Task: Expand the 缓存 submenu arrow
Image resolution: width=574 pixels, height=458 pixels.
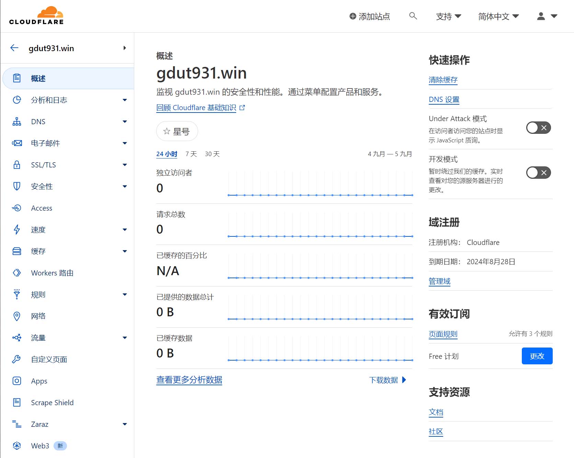Action: (x=125, y=251)
